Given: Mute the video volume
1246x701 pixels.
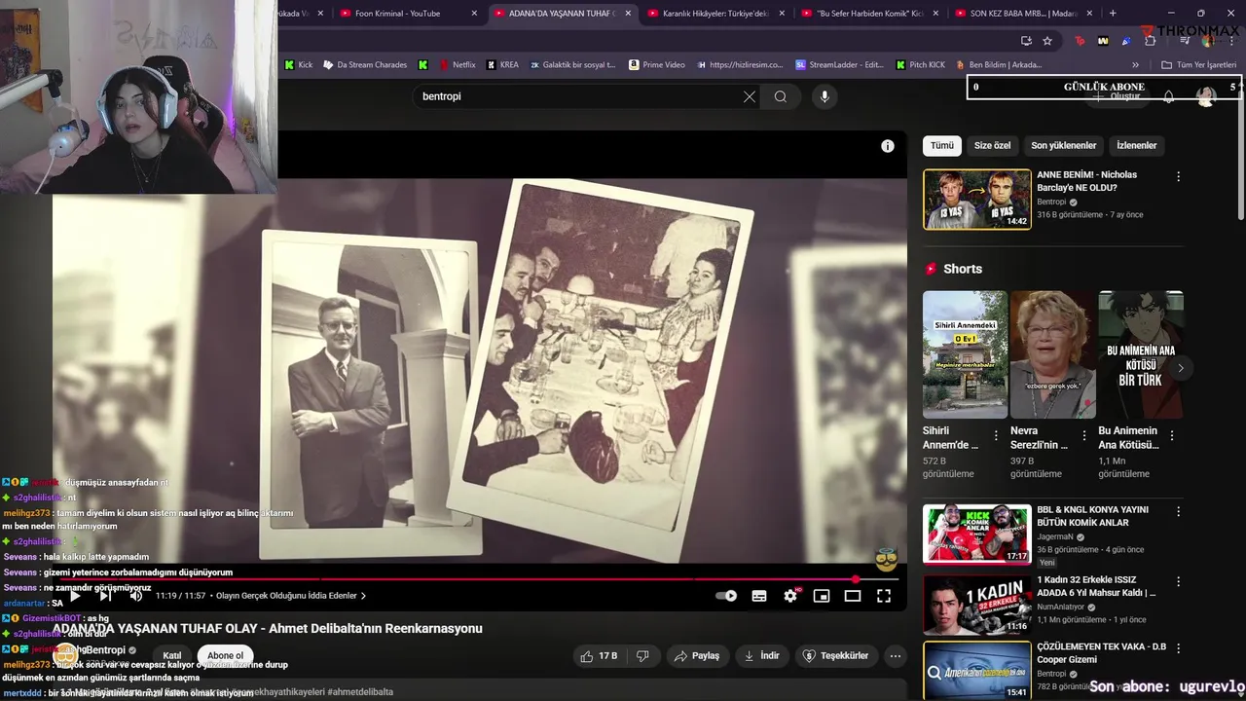Looking at the screenshot, I should point(136,596).
